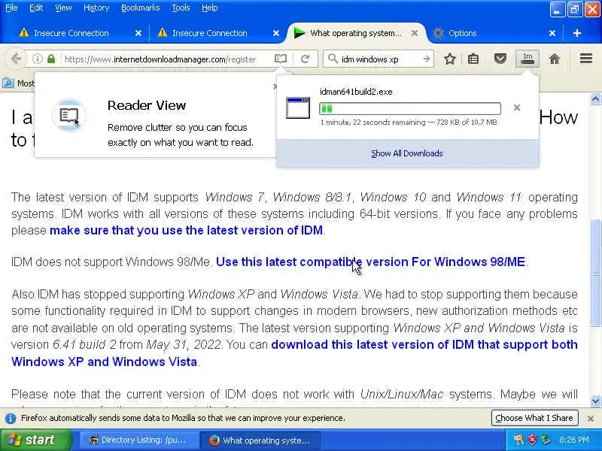Reload the page with the refresh icon

pos(306,59)
